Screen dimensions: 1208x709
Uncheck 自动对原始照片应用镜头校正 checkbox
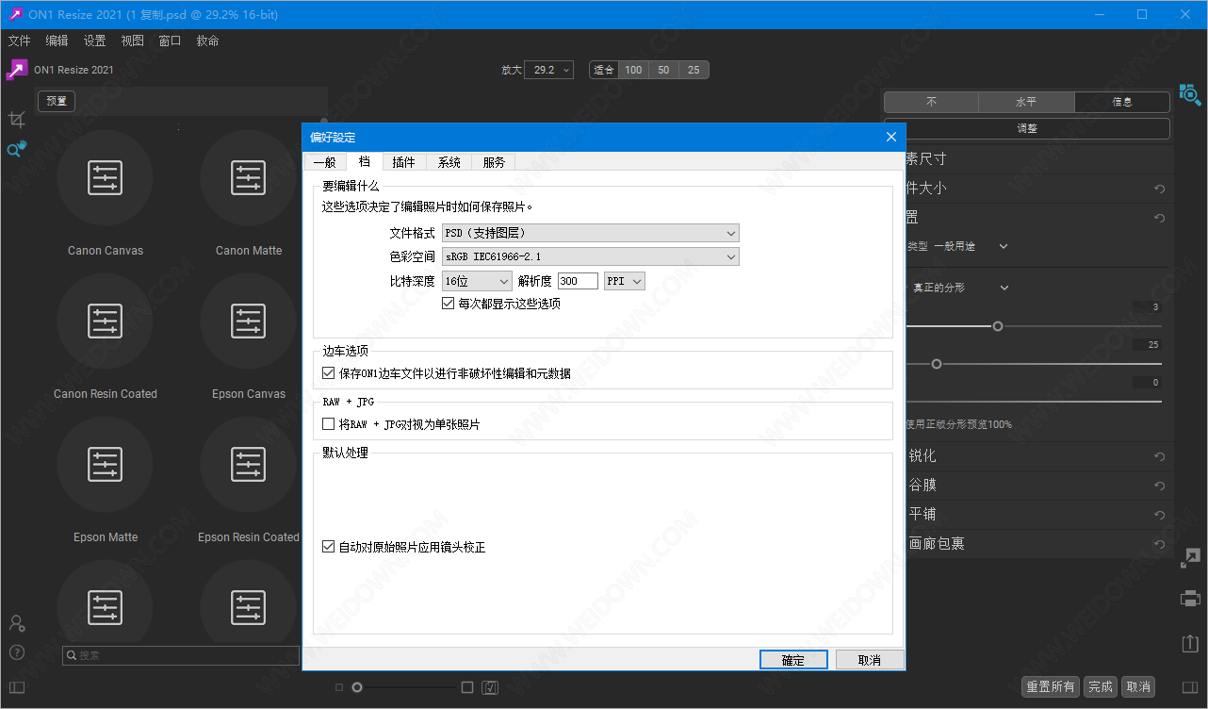click(329, 547)
